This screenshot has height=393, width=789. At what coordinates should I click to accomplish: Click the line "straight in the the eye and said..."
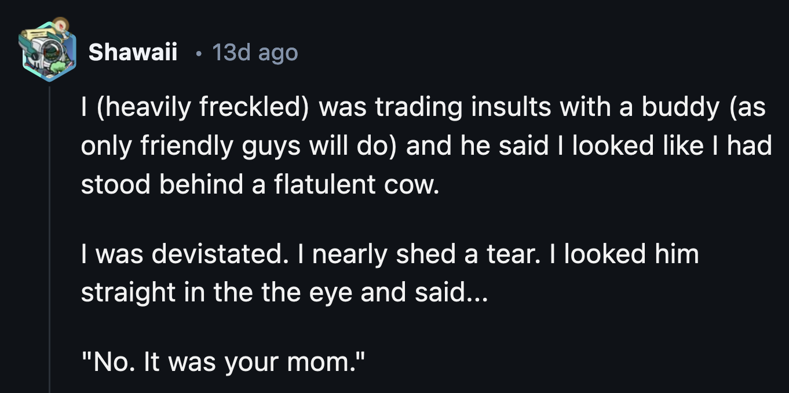pos(284,293)
